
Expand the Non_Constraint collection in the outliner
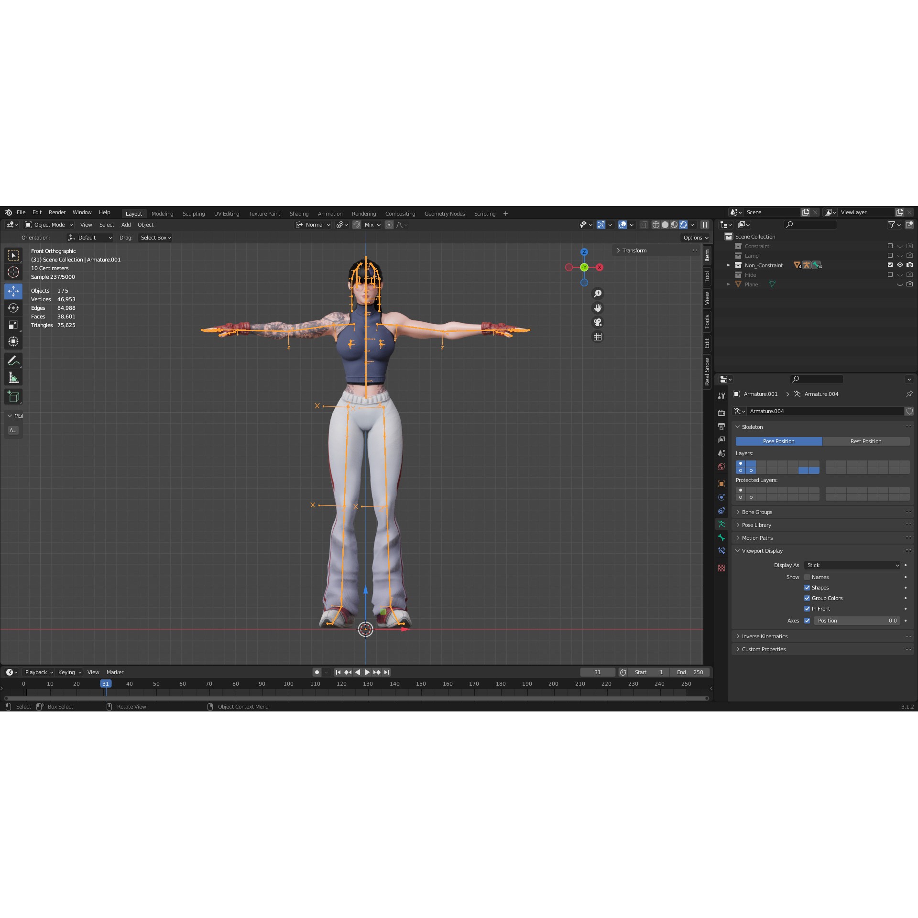(729, 265)
